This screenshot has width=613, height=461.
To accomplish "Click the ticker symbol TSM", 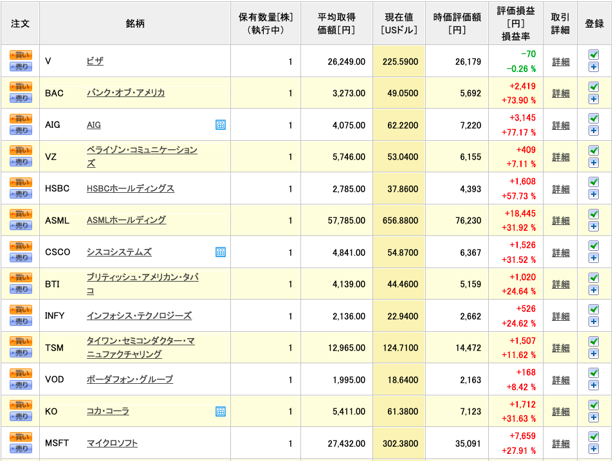I will (54, 348).
